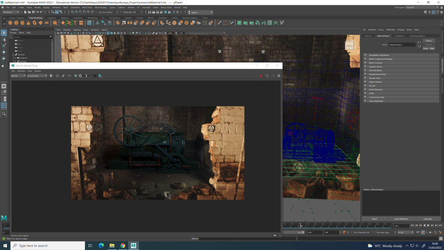
Task: Click the play forwards button on timeline
Action: point(428,226)
